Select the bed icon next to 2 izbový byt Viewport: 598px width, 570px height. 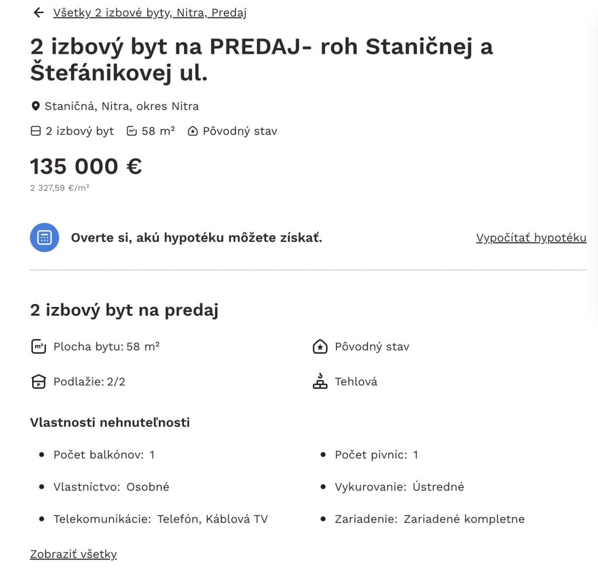tap(36, 131)
